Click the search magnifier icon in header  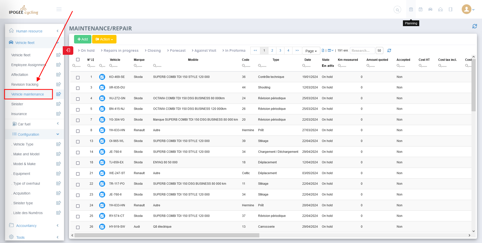point(397,10)
